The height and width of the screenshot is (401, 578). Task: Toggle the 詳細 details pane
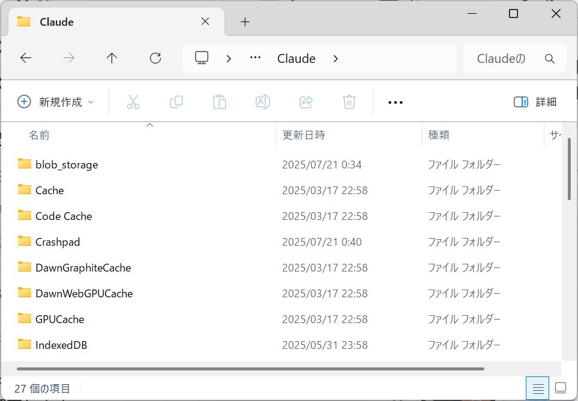point(535,102)
